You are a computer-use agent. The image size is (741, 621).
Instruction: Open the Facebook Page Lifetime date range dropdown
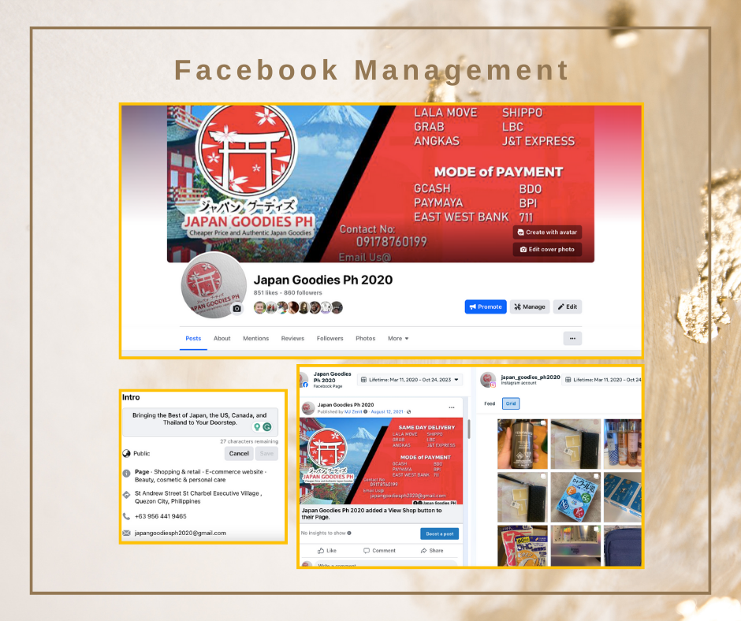point(410,380)
